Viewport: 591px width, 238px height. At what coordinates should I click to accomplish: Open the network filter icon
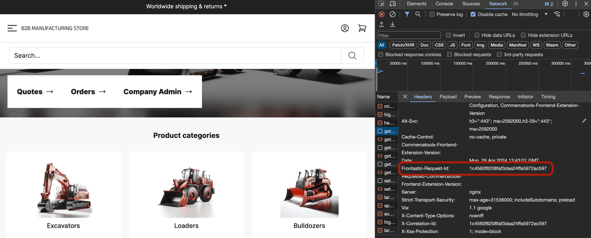[406, 14]
